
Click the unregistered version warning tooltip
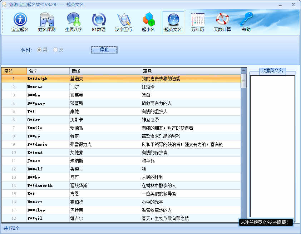[x=266, y=222]
